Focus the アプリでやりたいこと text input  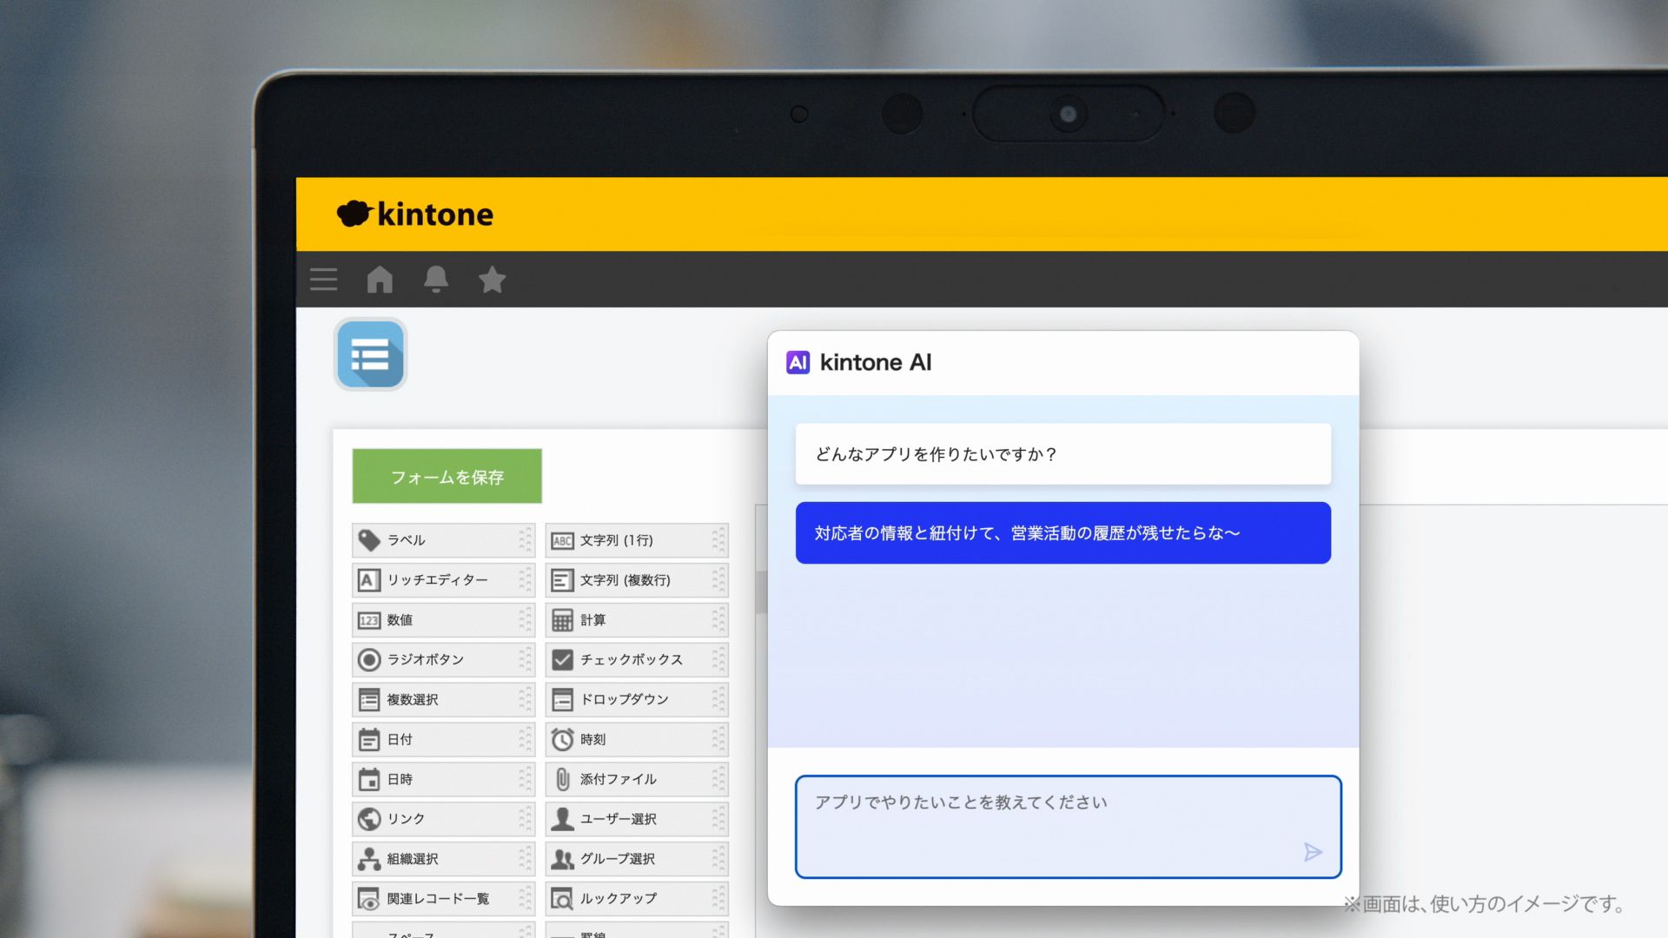click(1069, 827)
